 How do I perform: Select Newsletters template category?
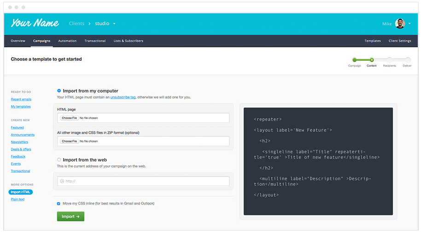[19, 142]
